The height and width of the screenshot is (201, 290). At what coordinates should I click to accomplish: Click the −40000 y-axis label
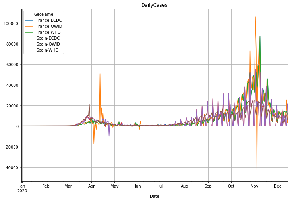[x=11, y=168]
